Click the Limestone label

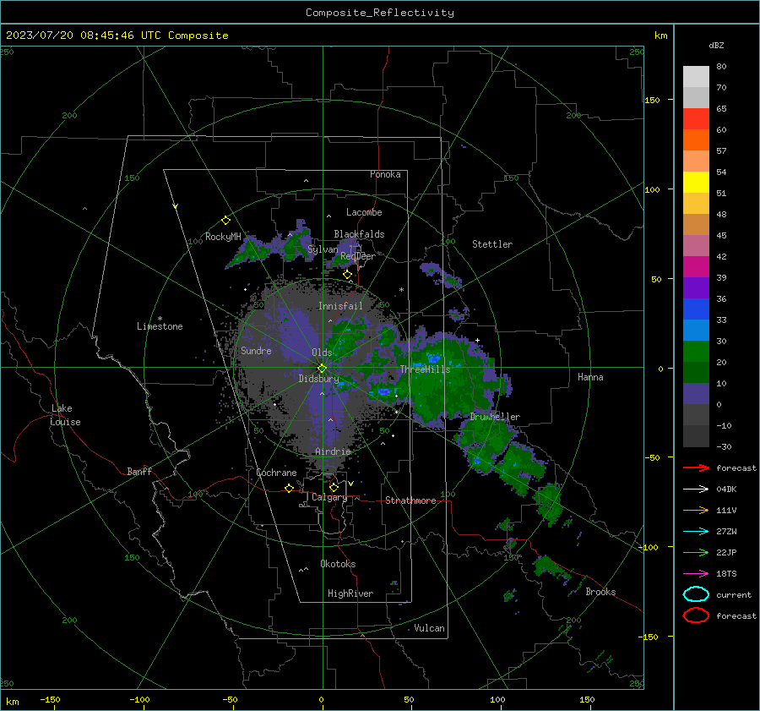pyautogui.click(x=160, y=326)
